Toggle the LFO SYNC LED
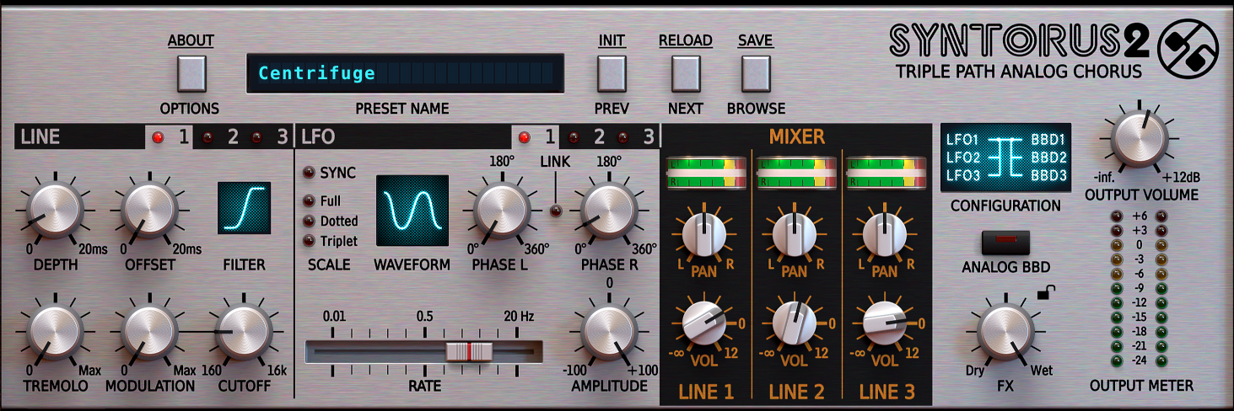1234x411 pixels. pyautogui.click(x=310, y=173)
